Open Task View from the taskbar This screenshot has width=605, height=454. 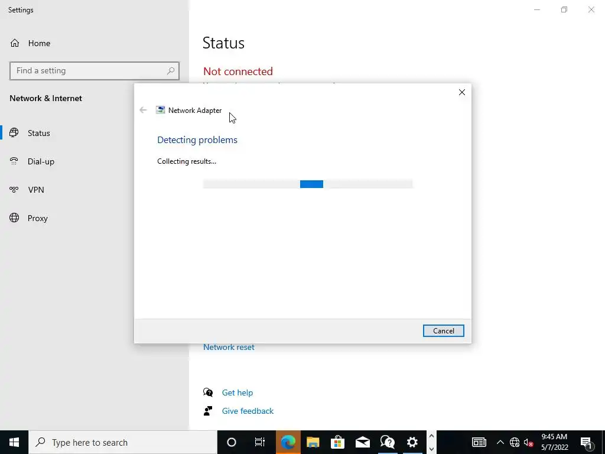tap(260, 442)
